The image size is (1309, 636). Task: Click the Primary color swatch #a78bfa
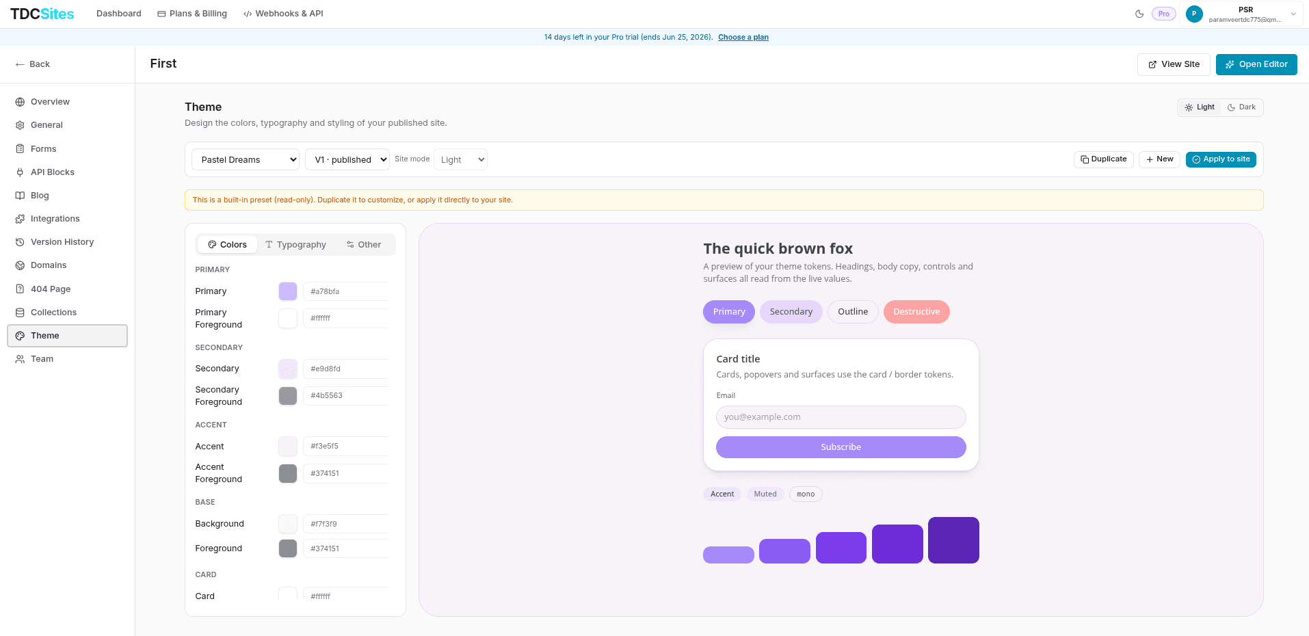click(288, 291)
